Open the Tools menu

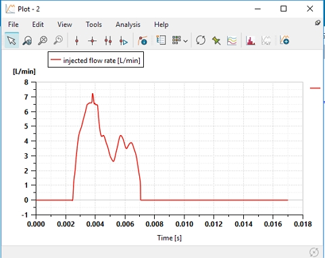point(94,24)
